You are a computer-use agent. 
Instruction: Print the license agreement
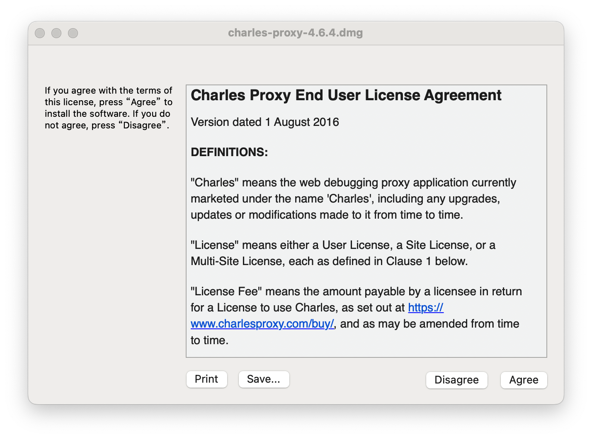[206, 379]
